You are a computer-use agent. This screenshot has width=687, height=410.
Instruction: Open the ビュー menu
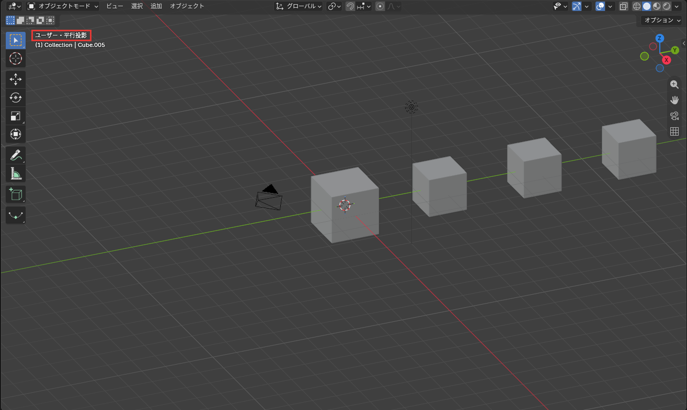click(x=115, y=6)
